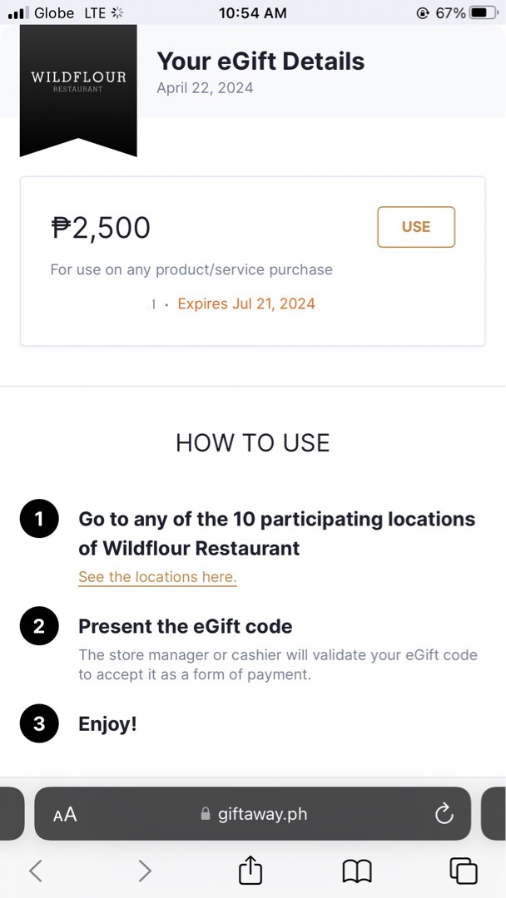The width and height of the screenshot is (506, 898).
Task: Tap the Safari share icon
Action: [250, 870]
